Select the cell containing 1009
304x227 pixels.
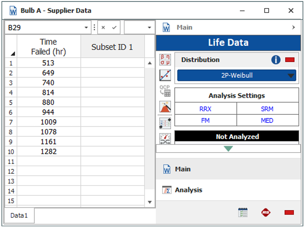coord(49,122)
